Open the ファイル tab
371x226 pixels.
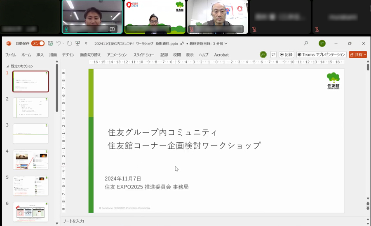(11, 55)
